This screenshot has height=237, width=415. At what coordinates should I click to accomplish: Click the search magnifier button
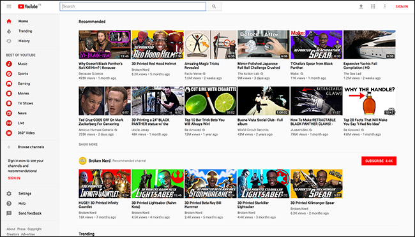(x=214, y=6)
